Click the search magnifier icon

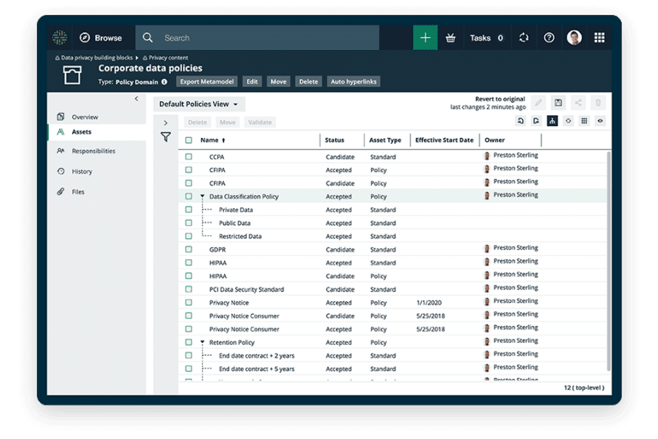147,38
